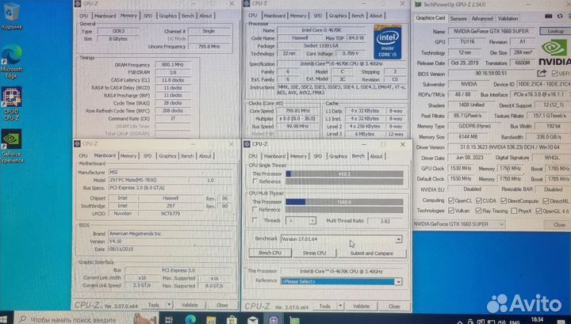Click the GPU Name field in GPU-Z
The image size is (571, 324).
pos(491,31)
